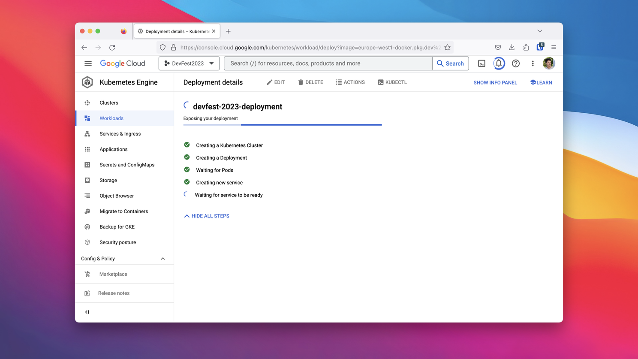The image size is (638, 359).
Task: Click the 'Creating new service' green checkmark
Action: [187, 182]
